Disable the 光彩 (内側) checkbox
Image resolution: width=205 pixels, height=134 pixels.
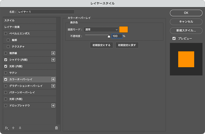(x=6, y=66)
